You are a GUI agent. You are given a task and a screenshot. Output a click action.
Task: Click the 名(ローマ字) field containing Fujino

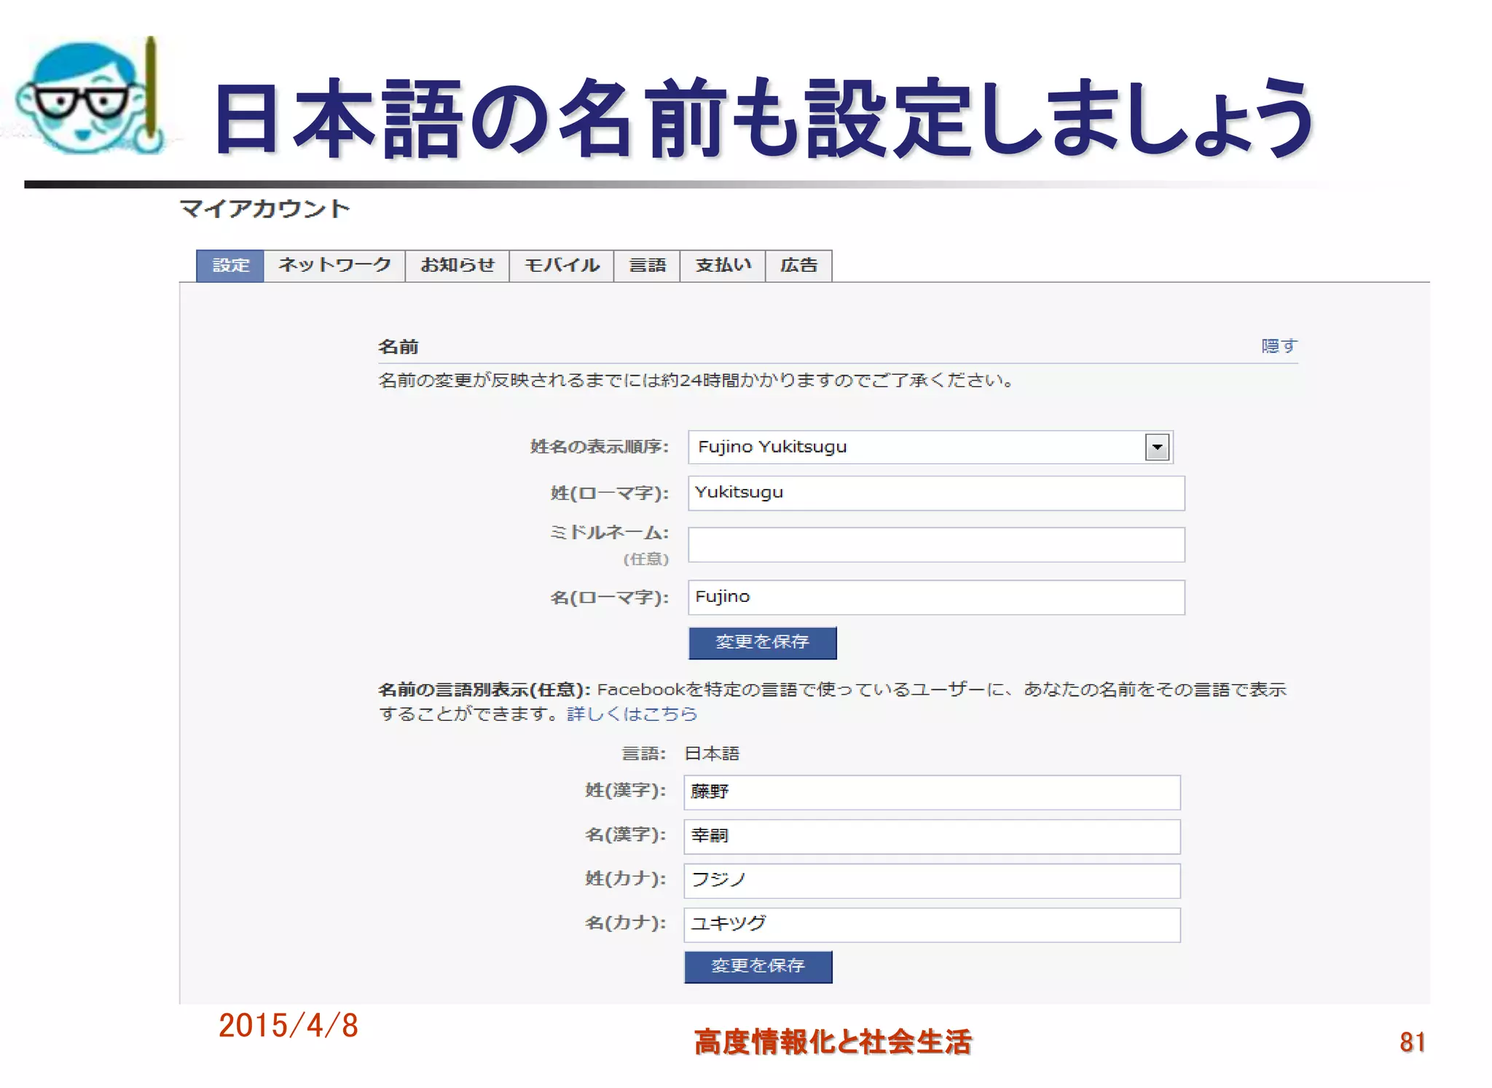pyautogui.click(x=936, y=598)
